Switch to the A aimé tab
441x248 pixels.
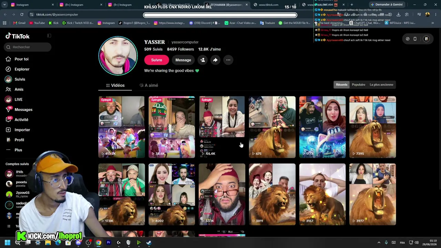149,85
